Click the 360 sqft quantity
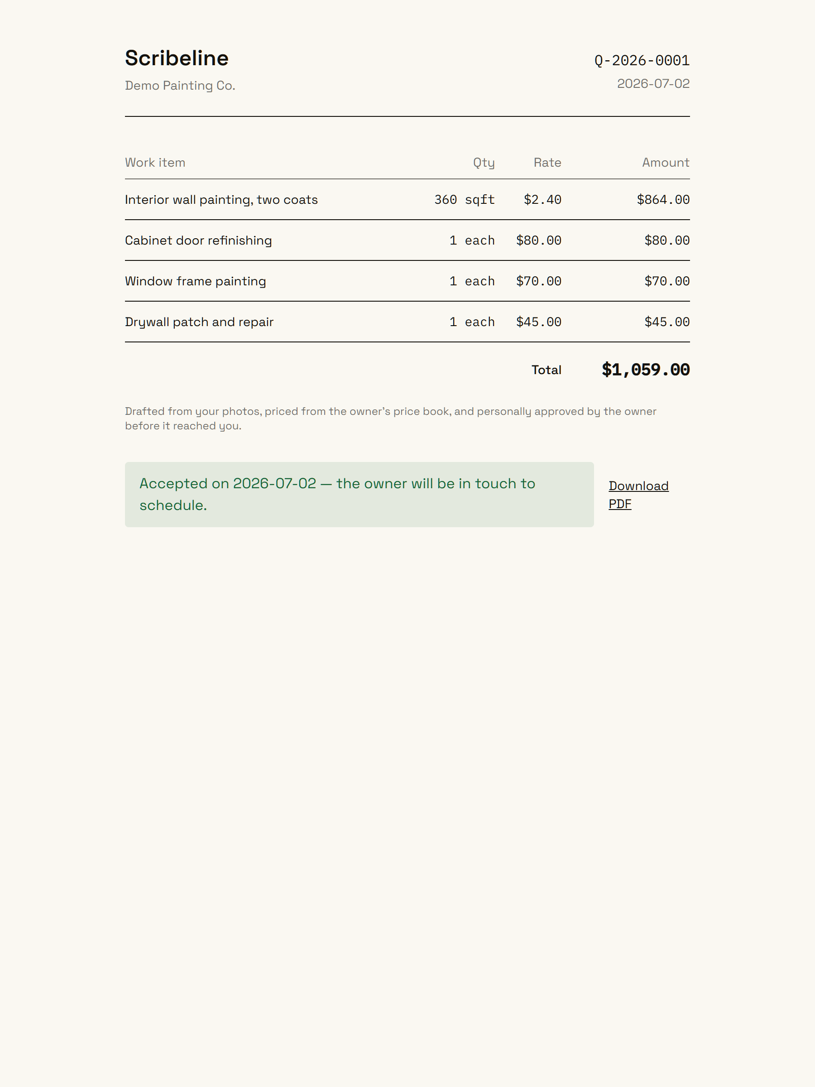 pyautogui.click(x=464, y=200)
